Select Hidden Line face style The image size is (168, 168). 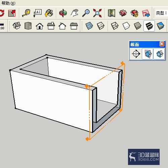click(x=126, y=26)
